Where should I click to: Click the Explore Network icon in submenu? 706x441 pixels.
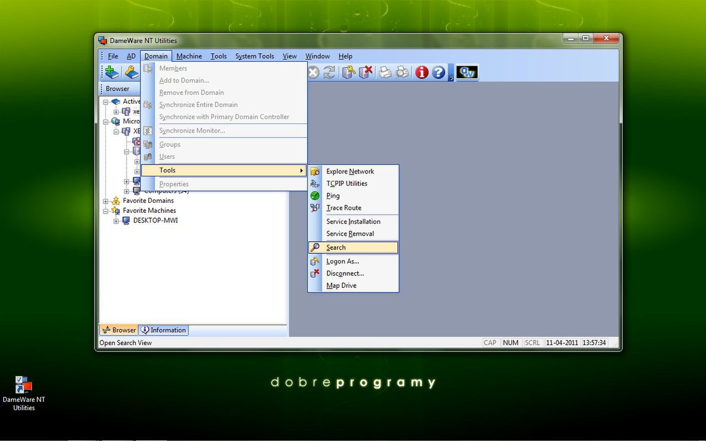[x=315, y=171]
